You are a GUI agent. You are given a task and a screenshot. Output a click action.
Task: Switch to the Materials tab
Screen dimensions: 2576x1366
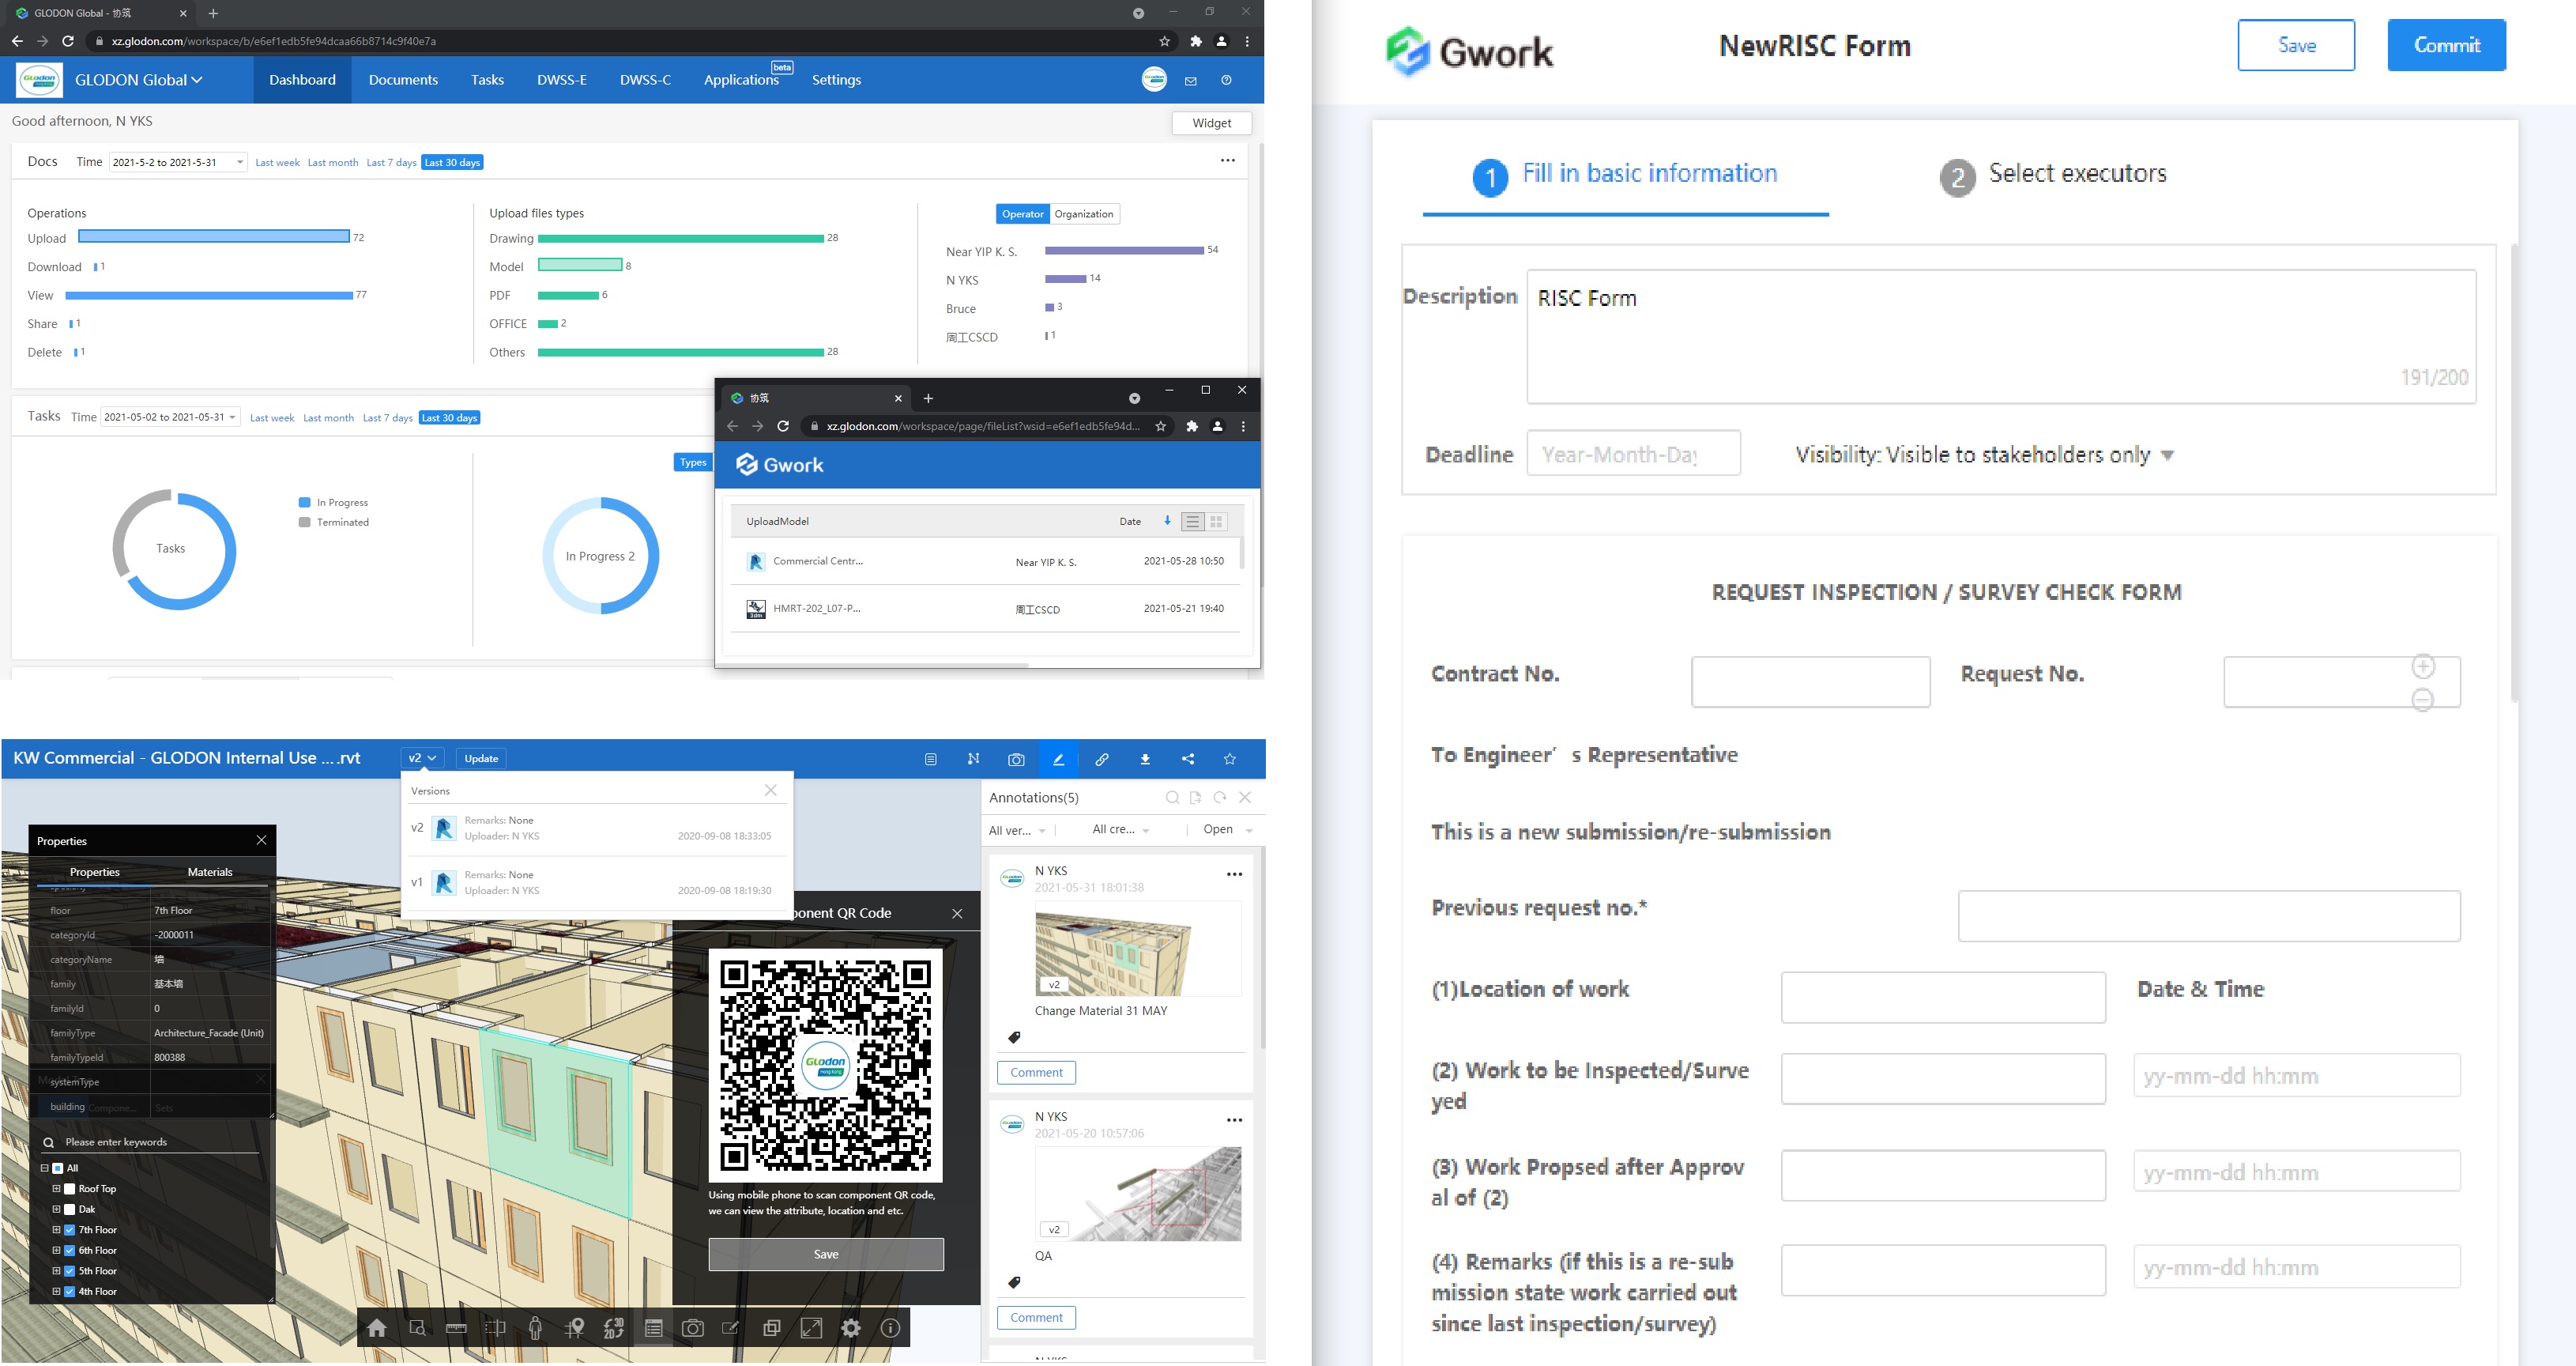pos(210,872)
